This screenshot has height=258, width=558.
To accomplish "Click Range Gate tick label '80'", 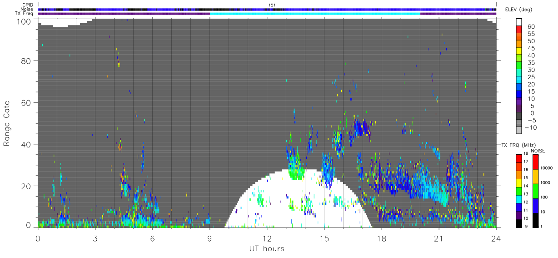I will pyautogui.click(x=27, y=61).
